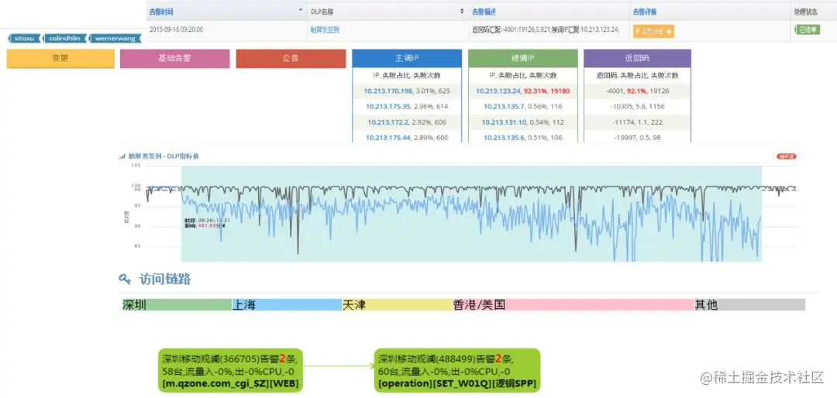This screenshot has width=837, height=398.
Task: Click the 上海 blue legend bar
Action: [x=287, y=304]
